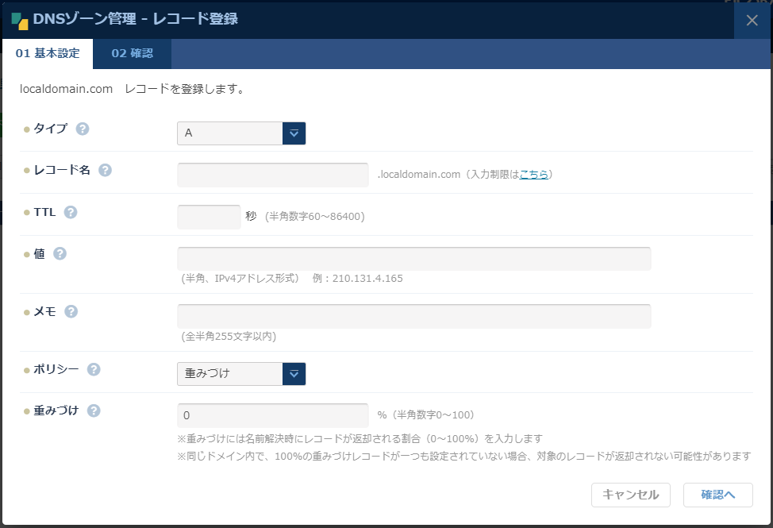Click inside the TTL seconds input field
This screenshot has width=773, height=528.
click(x=209, y=215)
